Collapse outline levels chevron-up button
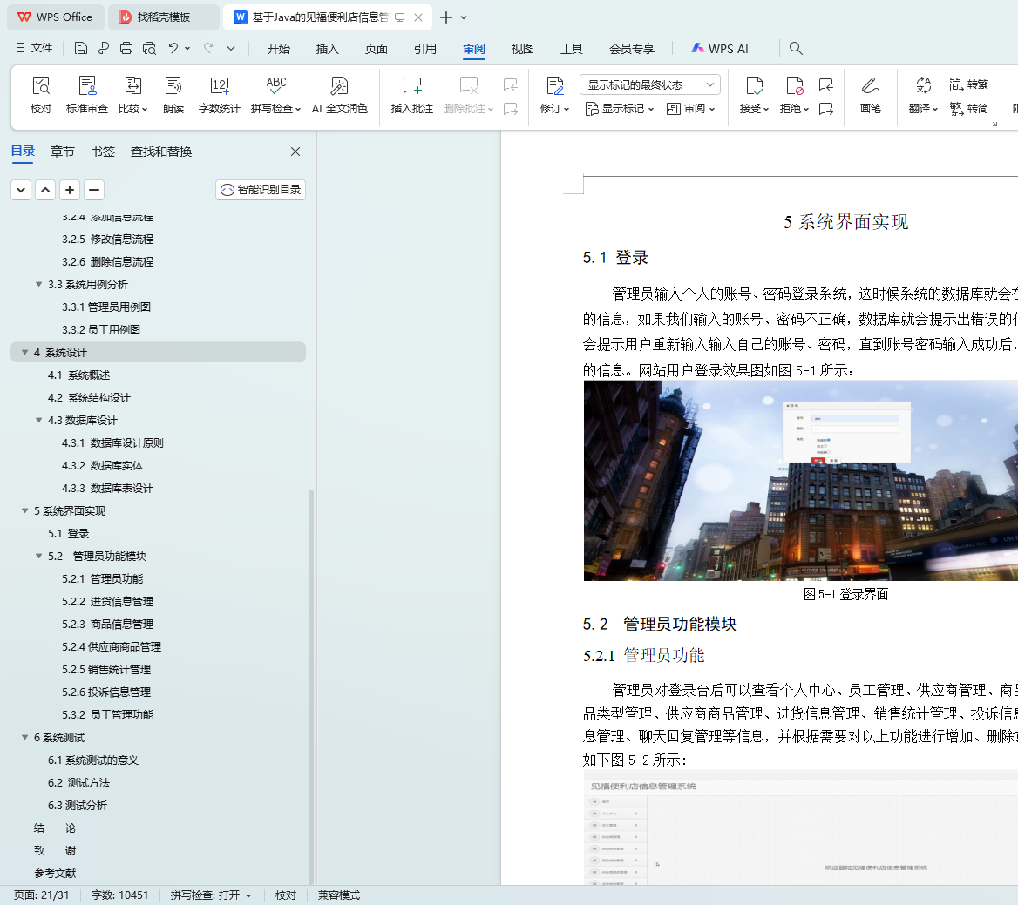This screenshot has height=905, width=1018. pyautogui.click(x=45, y=190)
